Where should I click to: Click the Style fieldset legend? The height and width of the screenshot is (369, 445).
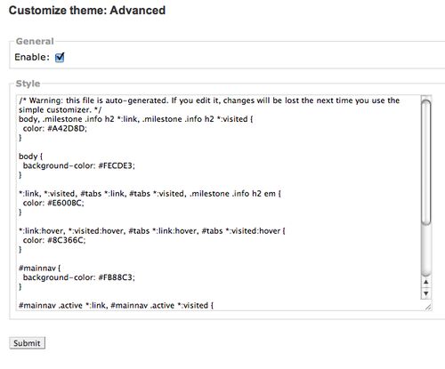point(28,84)
